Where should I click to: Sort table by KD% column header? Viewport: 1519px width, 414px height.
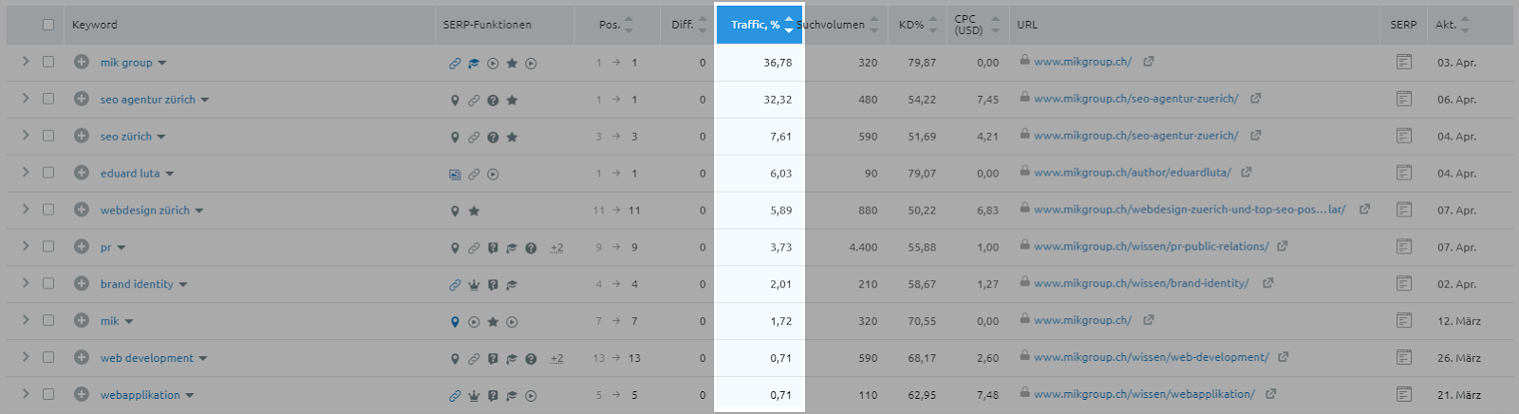click(917, 25)
